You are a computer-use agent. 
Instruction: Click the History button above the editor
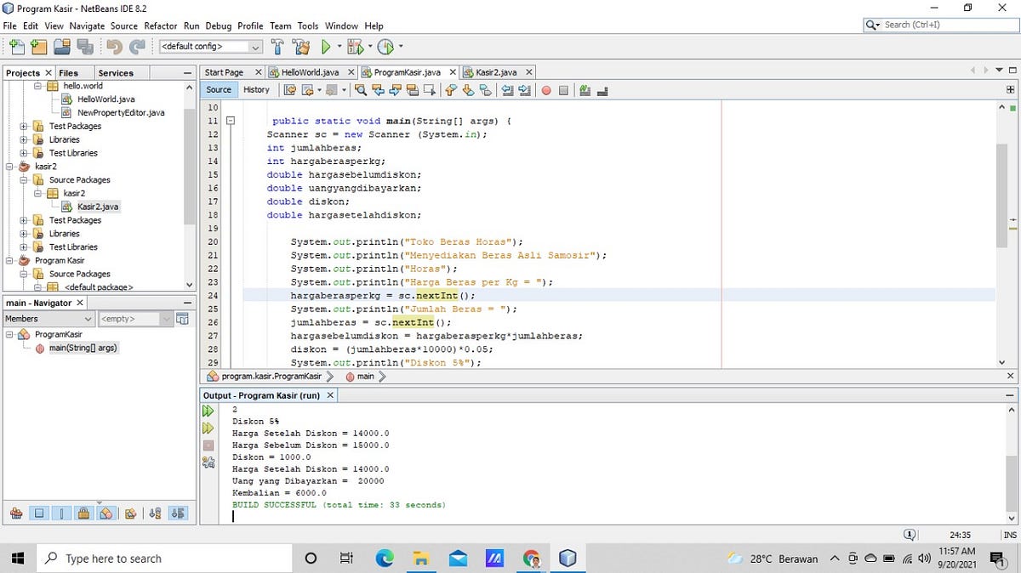tap(256, 89)
